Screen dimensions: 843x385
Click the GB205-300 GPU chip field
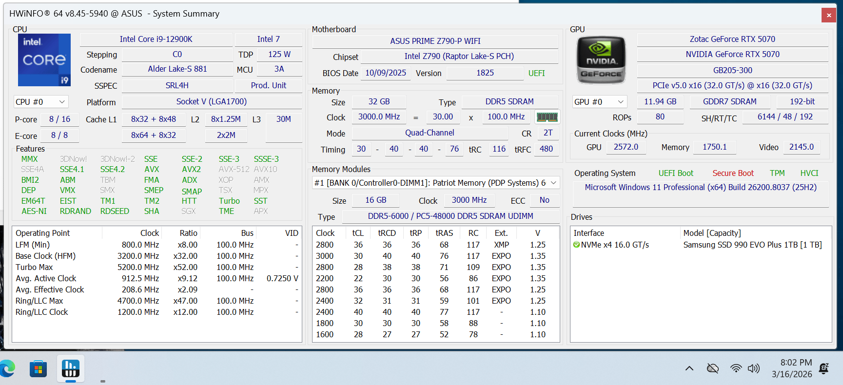pyautogui.click(x=732, y=70)
